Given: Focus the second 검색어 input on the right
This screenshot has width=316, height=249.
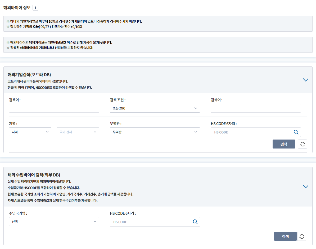Looking at the screenshot, I should 256,108.
